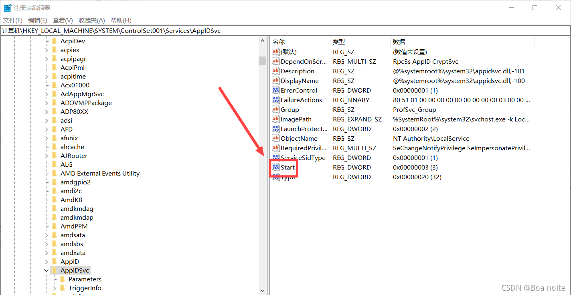Screen dimensions: 571x295
Task: Open the 收藏夹(A) menu
Action: click(x=92, y=20)
